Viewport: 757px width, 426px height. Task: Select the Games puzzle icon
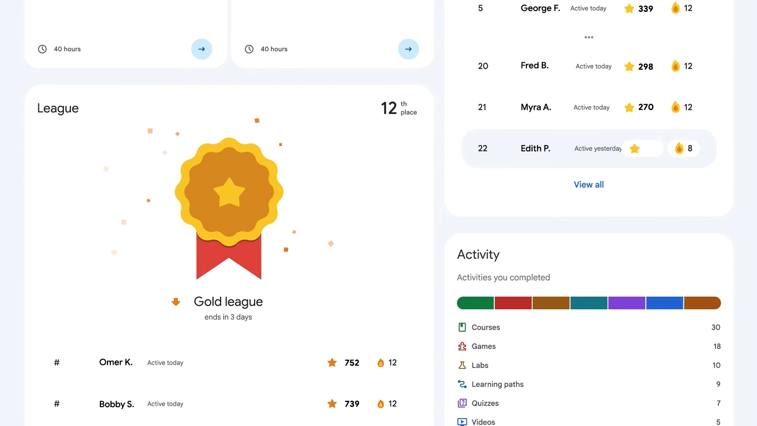[x=462, y=346]
